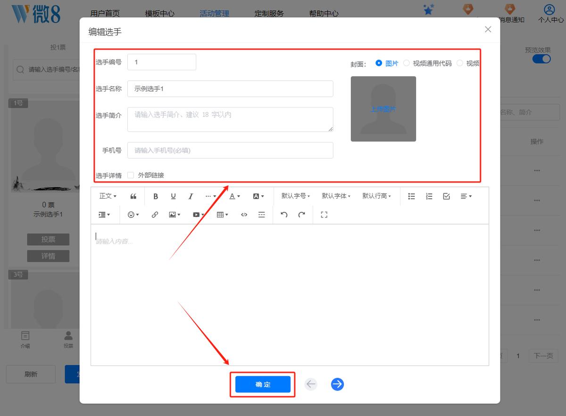Toggle the 预览效果 switch
566x416 pixels.
pyautogui.click(x=541, y=59)
